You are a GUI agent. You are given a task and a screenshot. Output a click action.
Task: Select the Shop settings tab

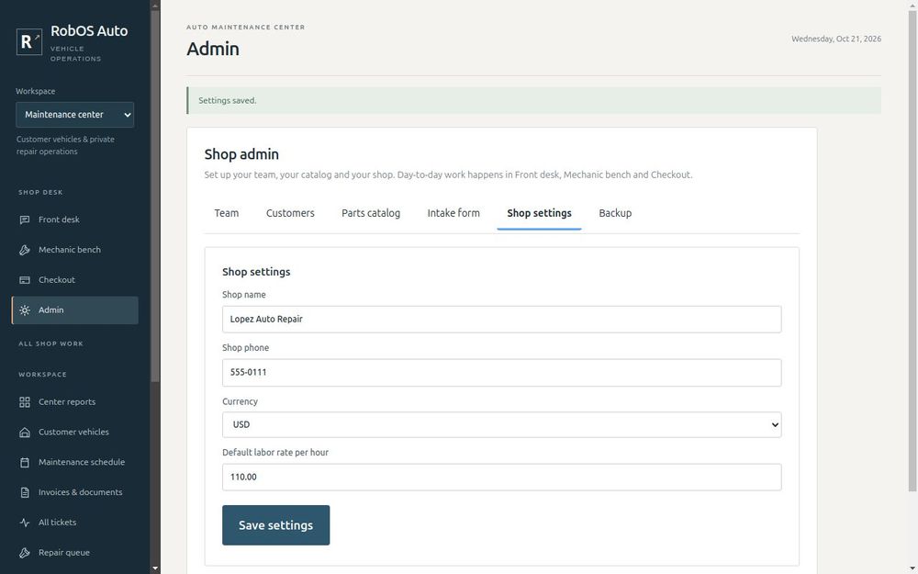(x=539, y=213)
